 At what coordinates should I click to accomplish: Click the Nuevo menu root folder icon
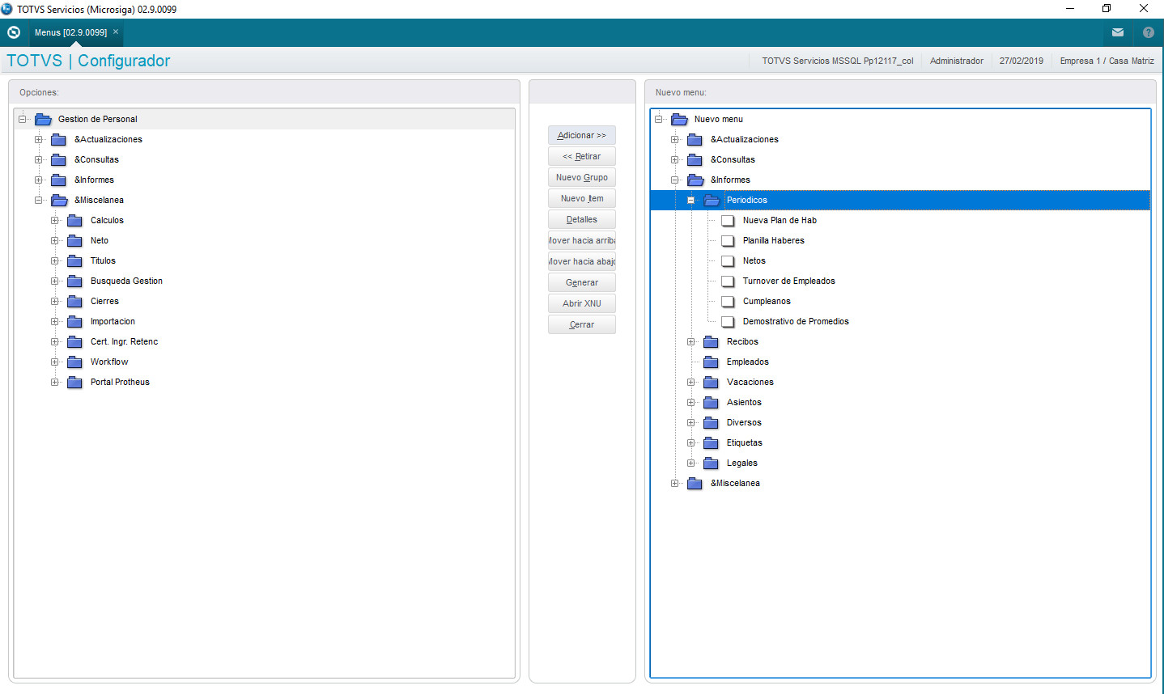tap(679, 119)
